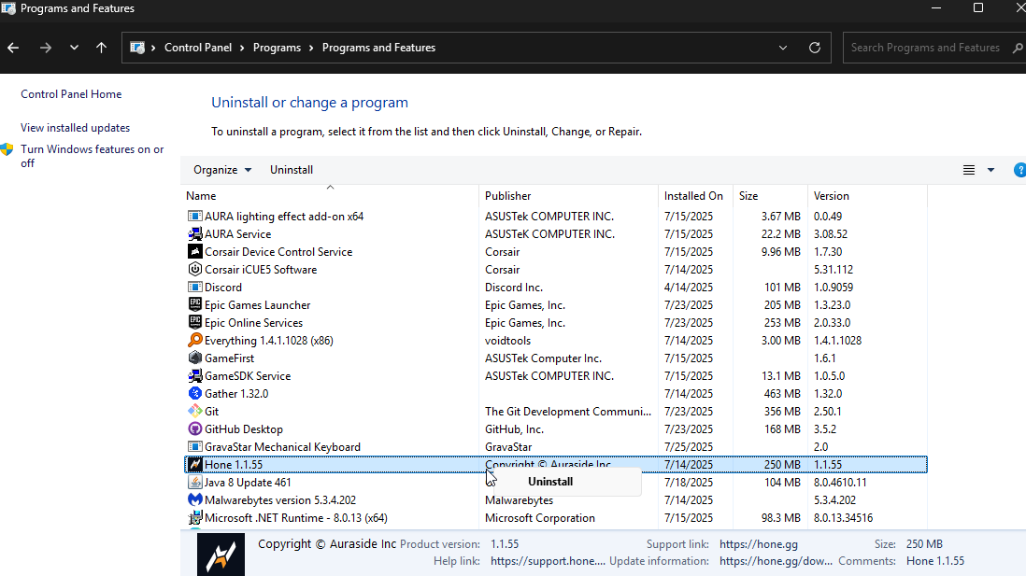Click the large Hone logo in details pane

pos(221,555)
